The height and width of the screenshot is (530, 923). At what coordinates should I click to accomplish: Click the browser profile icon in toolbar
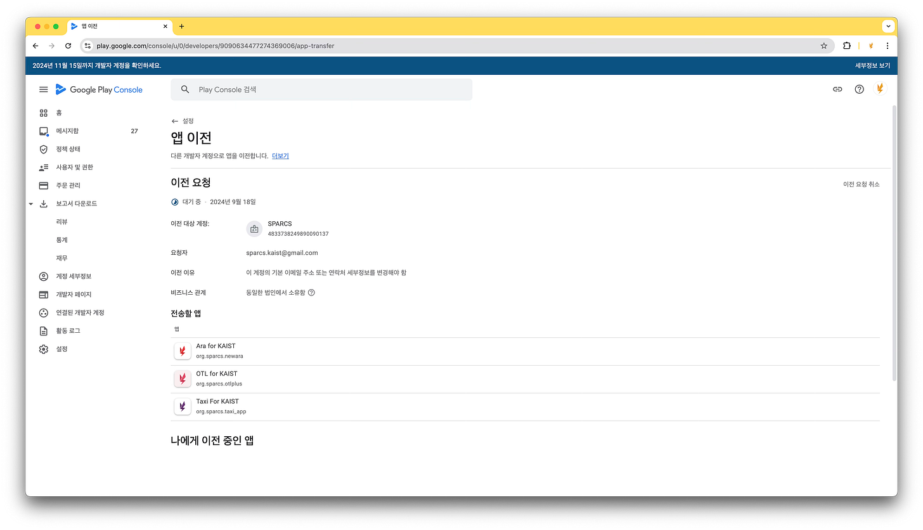point(871,46)
